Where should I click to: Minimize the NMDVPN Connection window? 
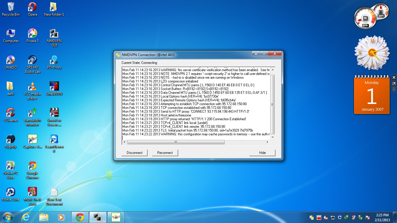click(x=256, y=54)
